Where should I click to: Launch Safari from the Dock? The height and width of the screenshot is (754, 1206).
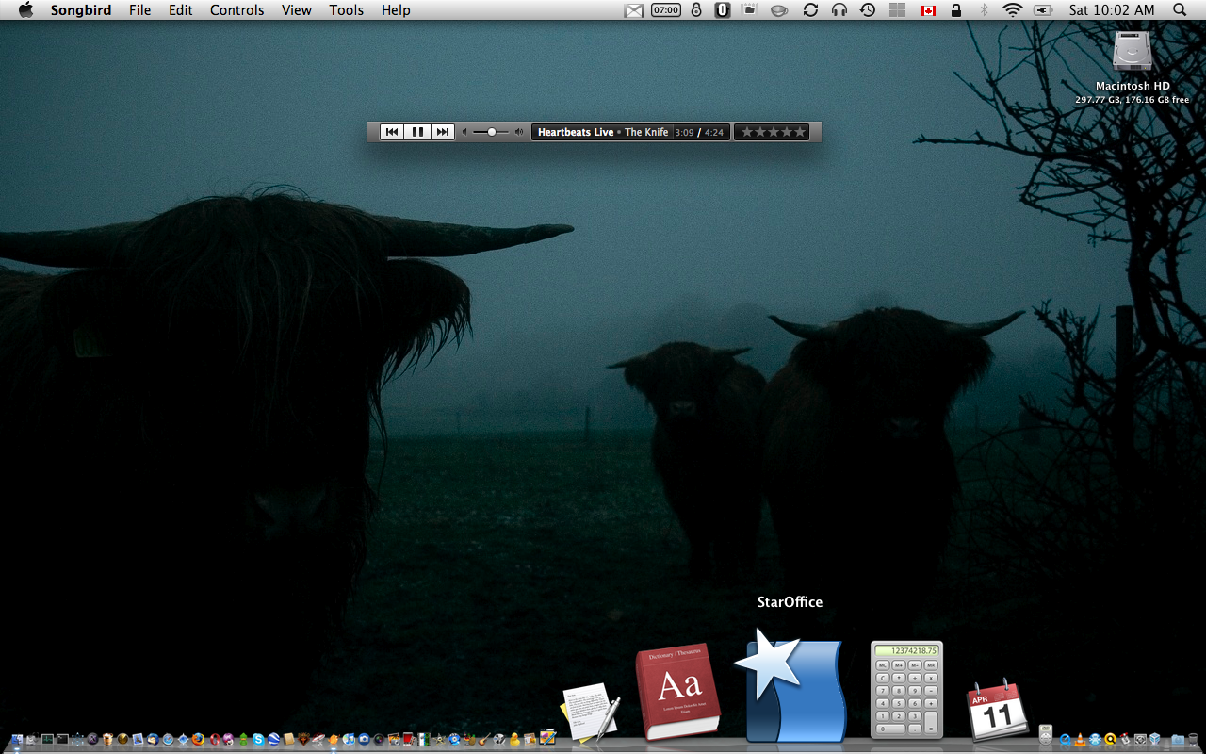(x=168, y=740)
